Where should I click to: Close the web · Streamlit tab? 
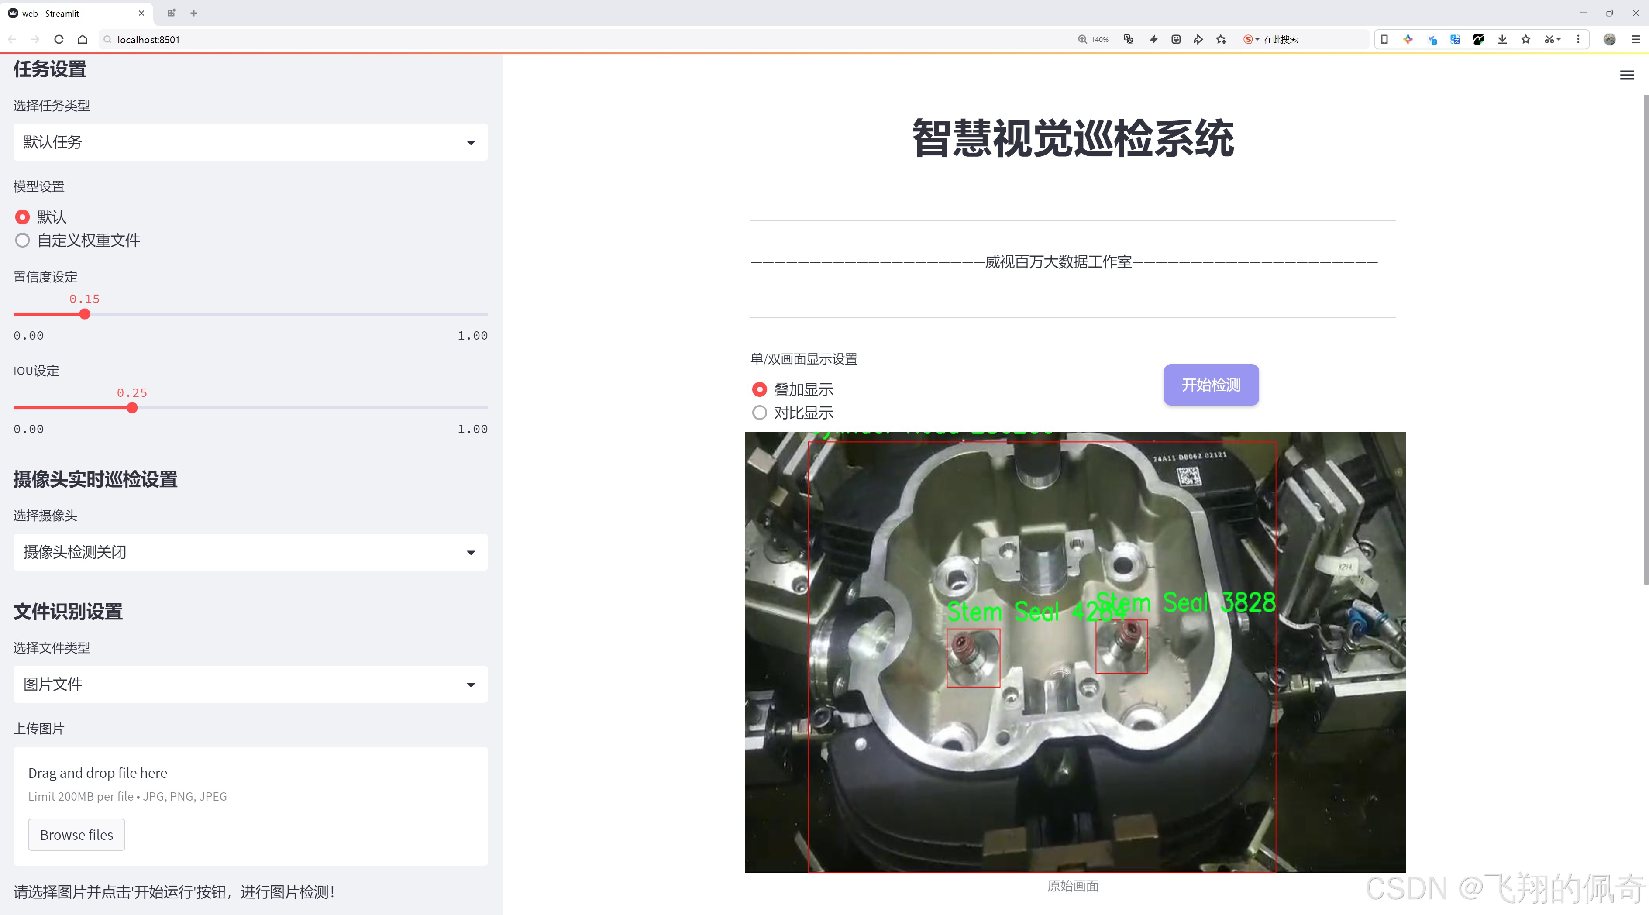[x=141, y=13]
